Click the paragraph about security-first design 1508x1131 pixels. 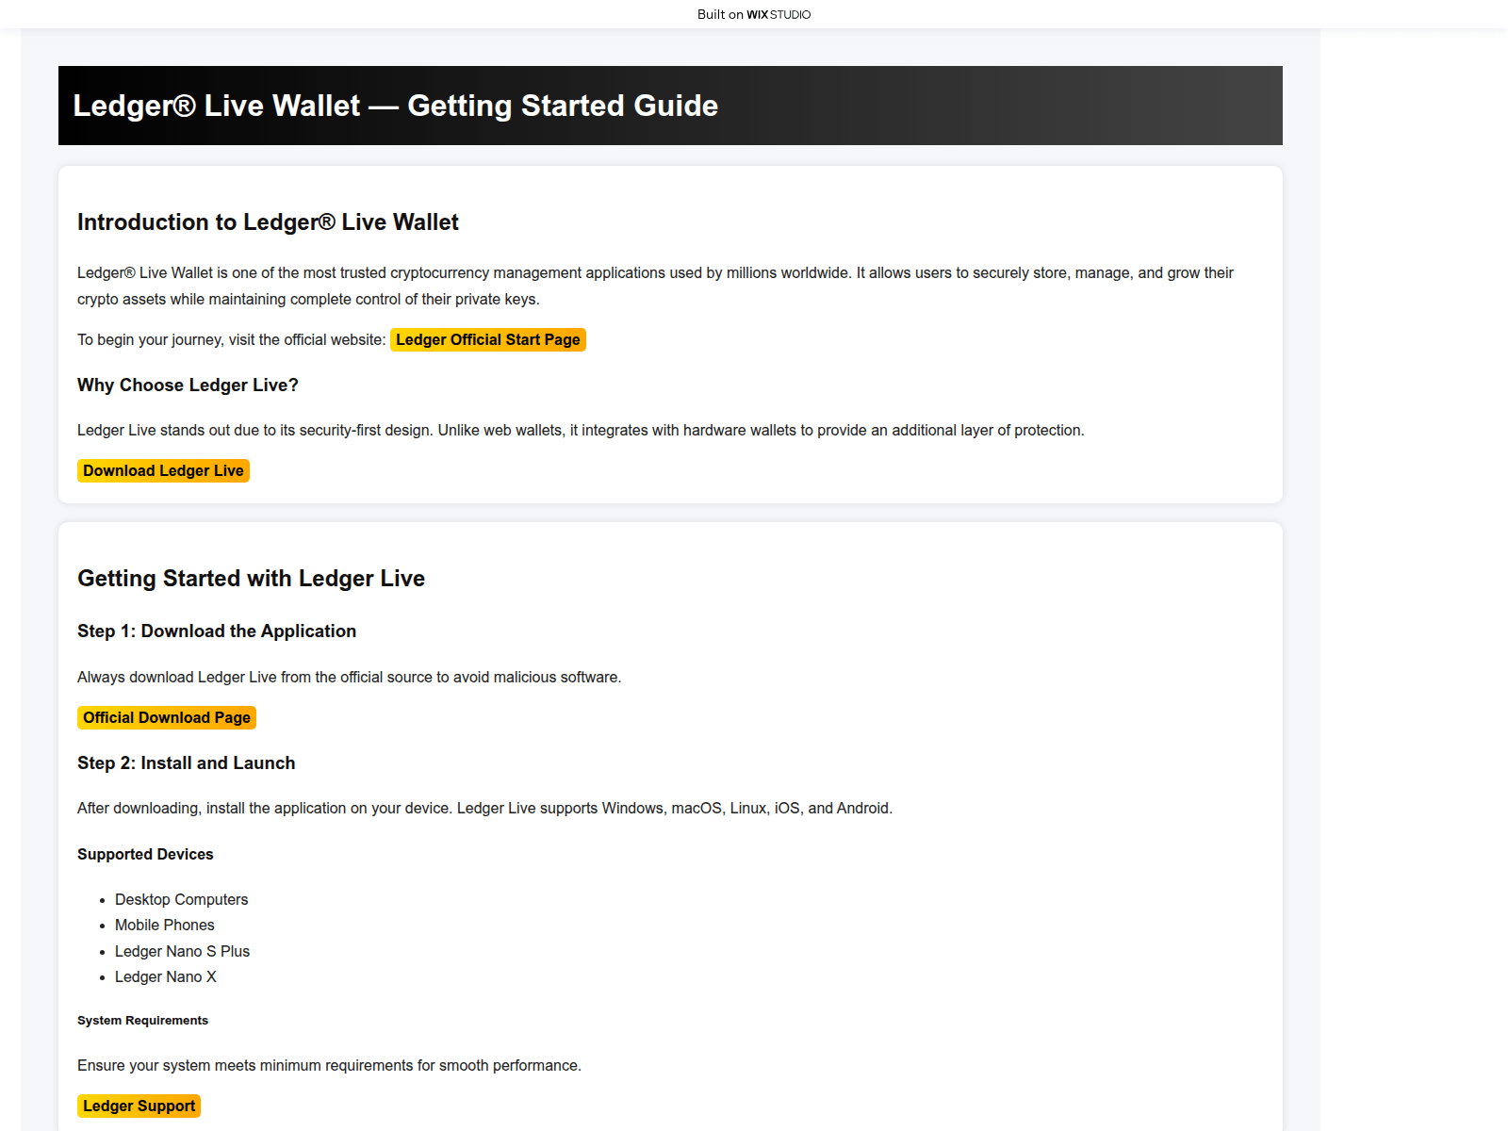tap(581, 430)
